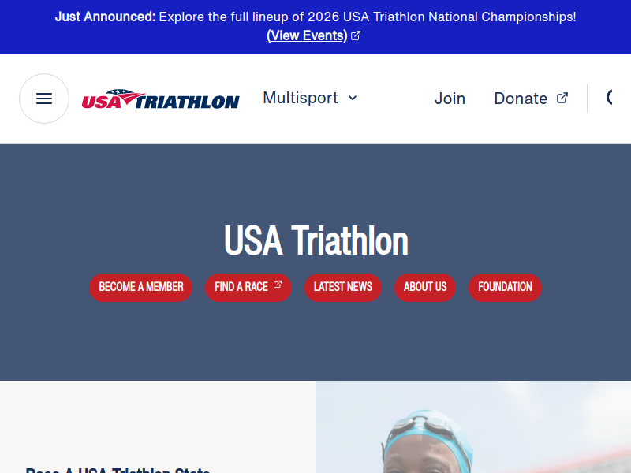Click the USA Triathlon logo
Image resolution: width=631 pixels, height=473 pixels.
(161, 99)
